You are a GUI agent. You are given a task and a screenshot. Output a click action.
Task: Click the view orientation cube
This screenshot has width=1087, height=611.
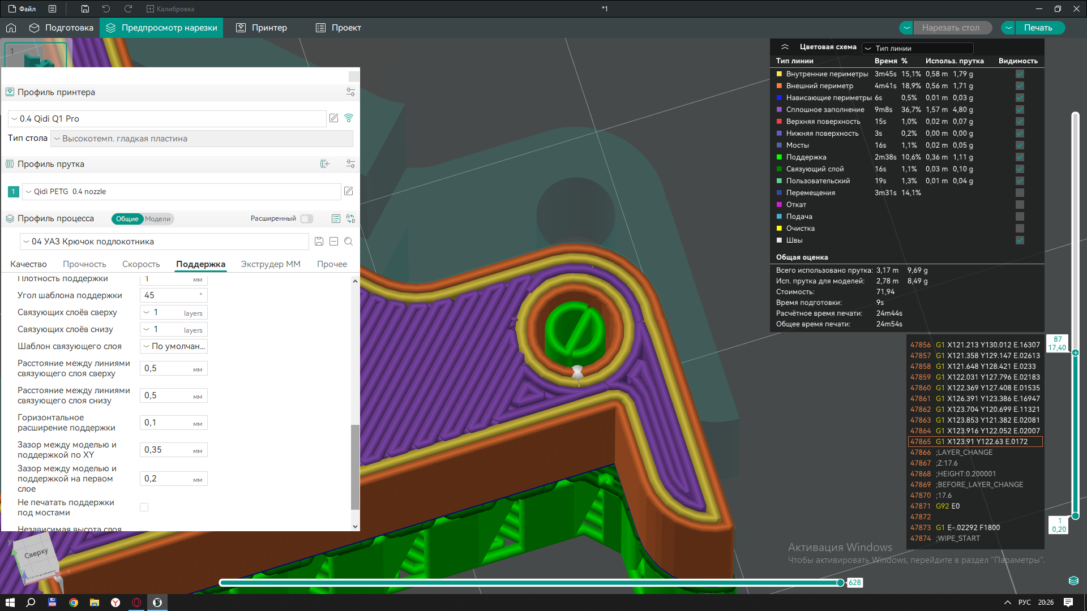[x=35, y=557]
